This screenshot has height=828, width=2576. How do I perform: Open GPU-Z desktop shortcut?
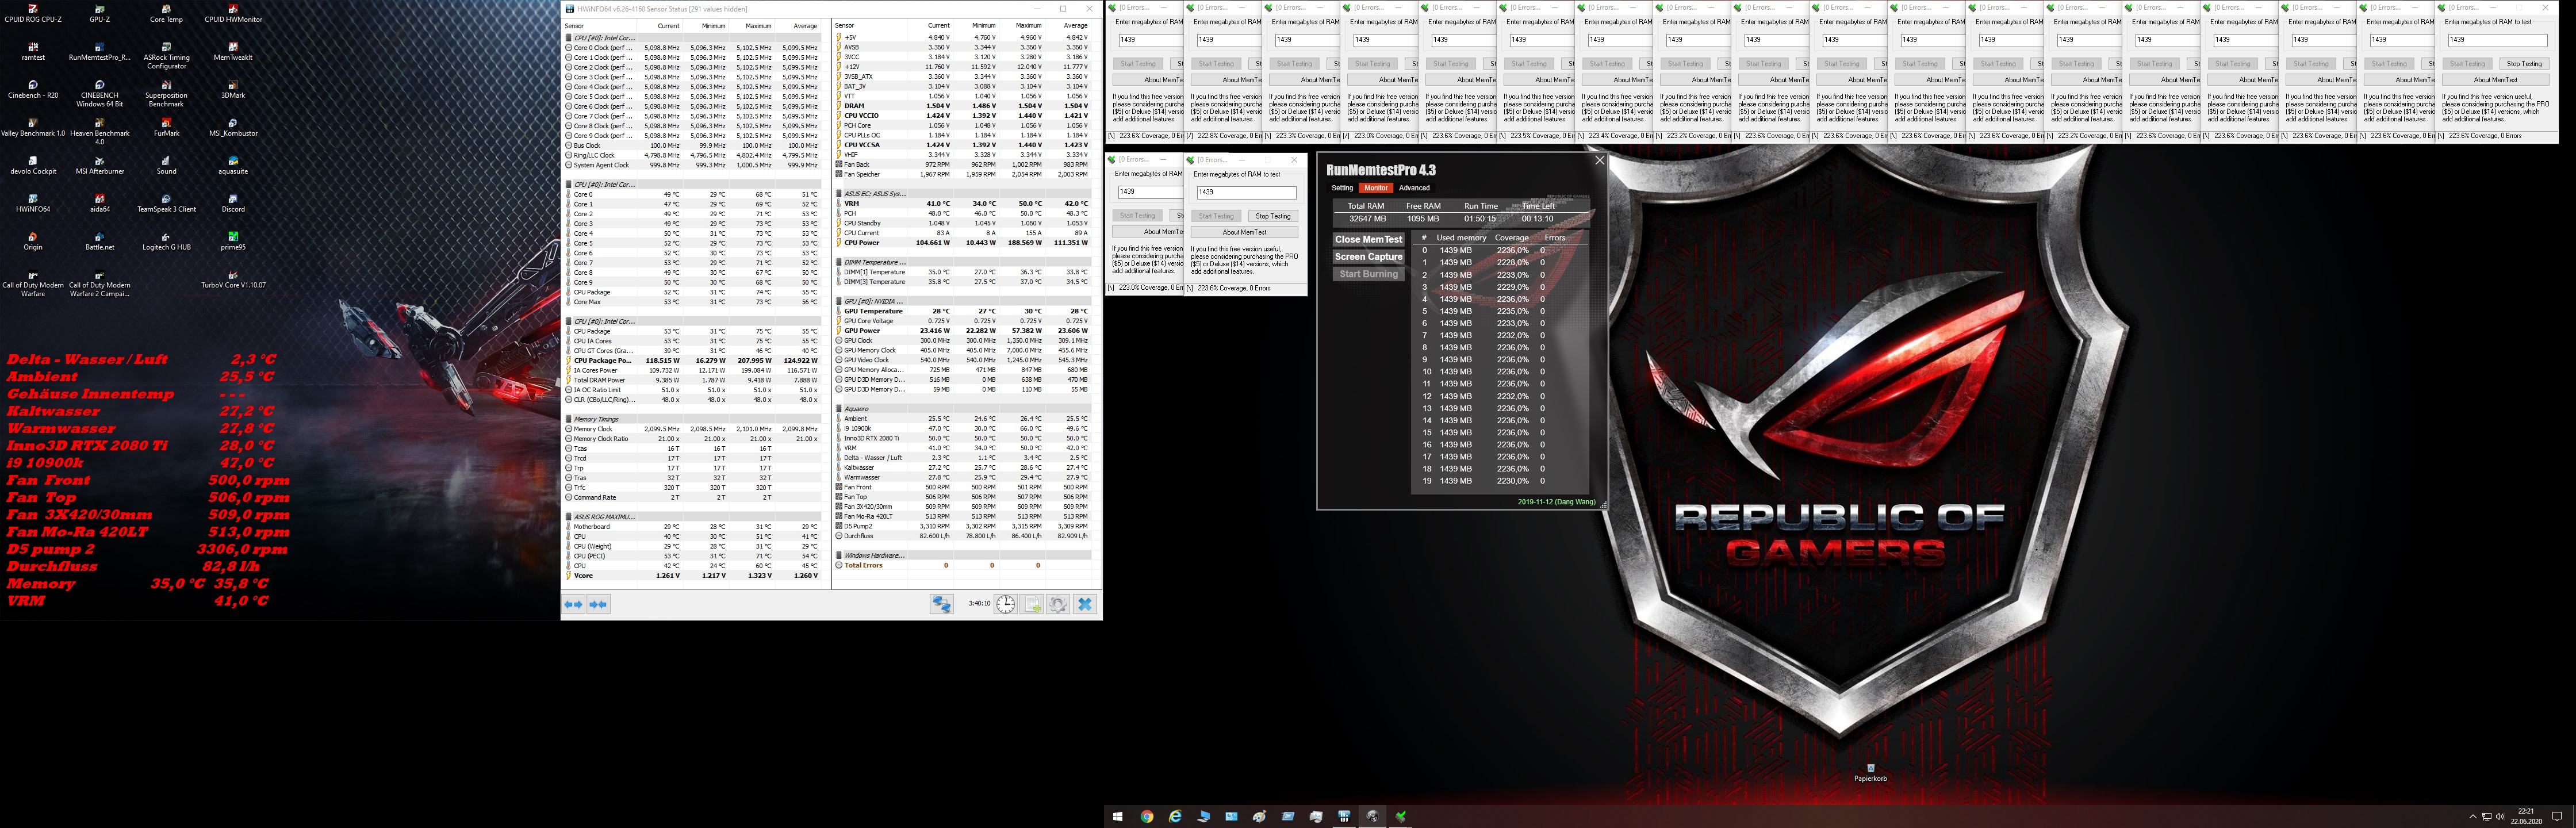coord(100,13)
